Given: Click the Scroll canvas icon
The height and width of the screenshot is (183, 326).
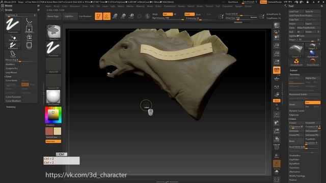Looking at the screenshot, I should (x=277, y=38).
